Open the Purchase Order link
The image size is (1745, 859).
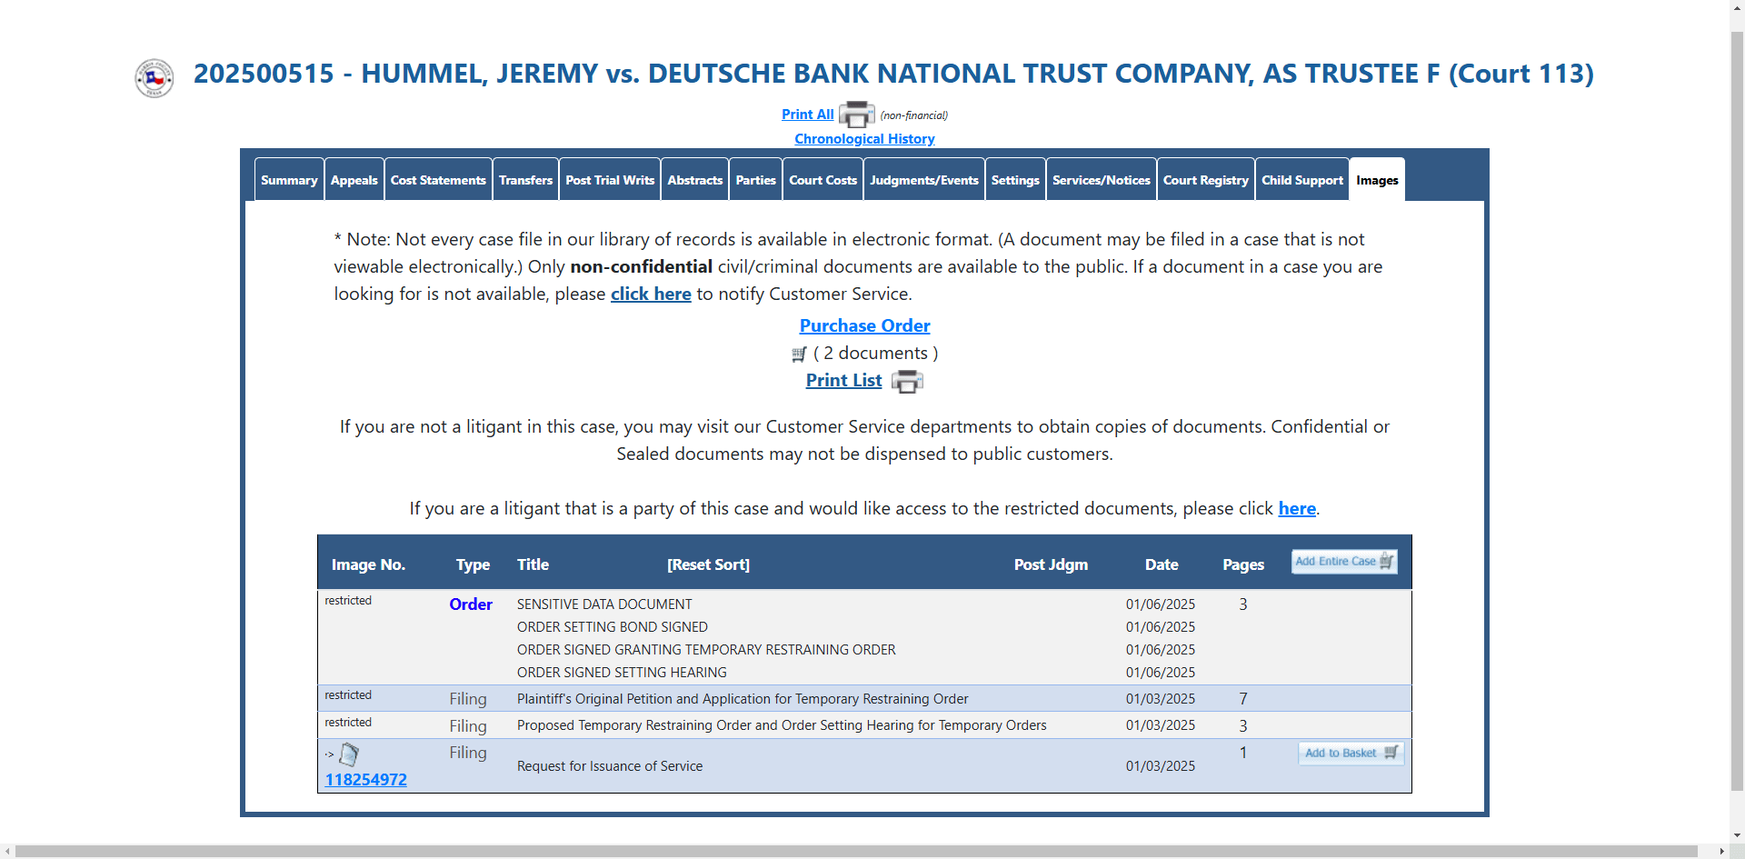click(864, 325)
